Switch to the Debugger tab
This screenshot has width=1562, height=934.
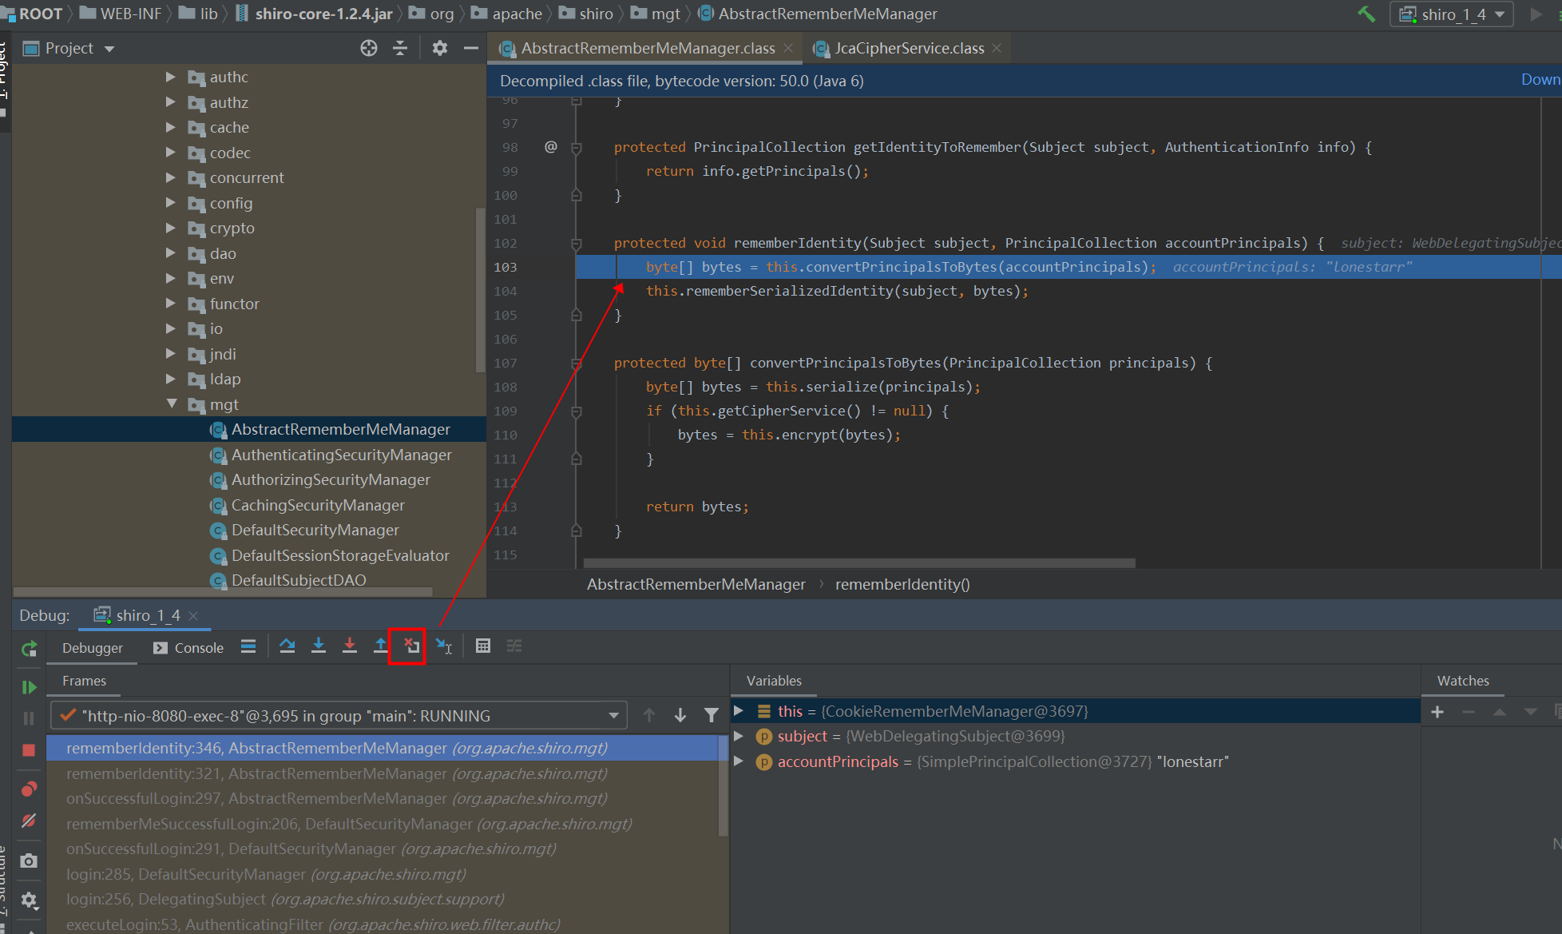(93, 648)
